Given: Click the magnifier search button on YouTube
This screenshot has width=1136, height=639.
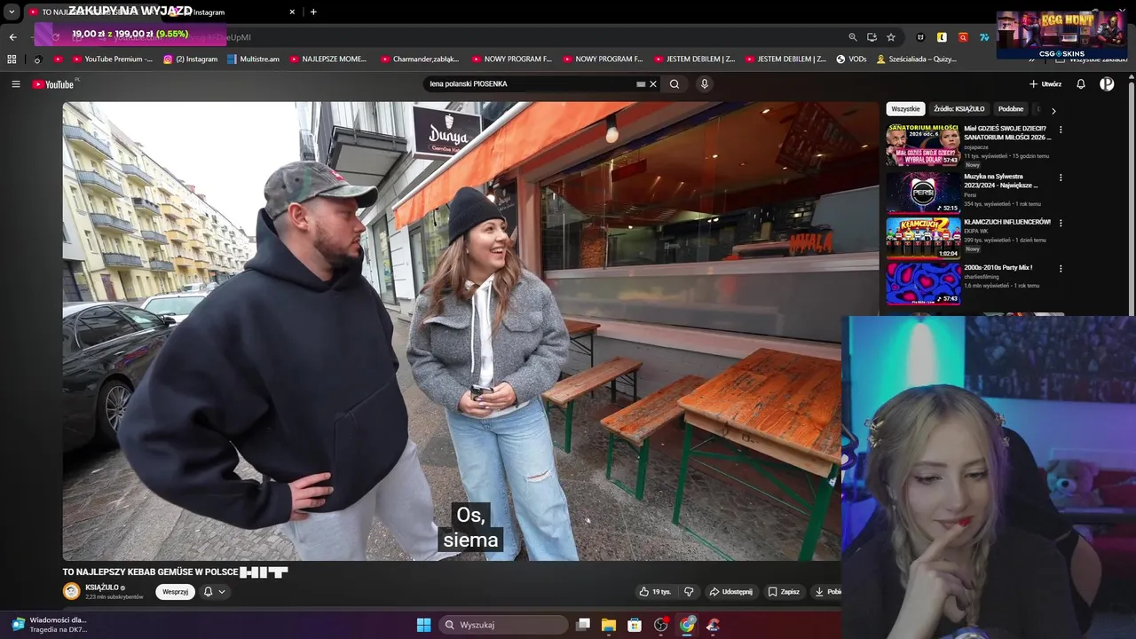Looking at the screenshot, I should pos(674,84).
